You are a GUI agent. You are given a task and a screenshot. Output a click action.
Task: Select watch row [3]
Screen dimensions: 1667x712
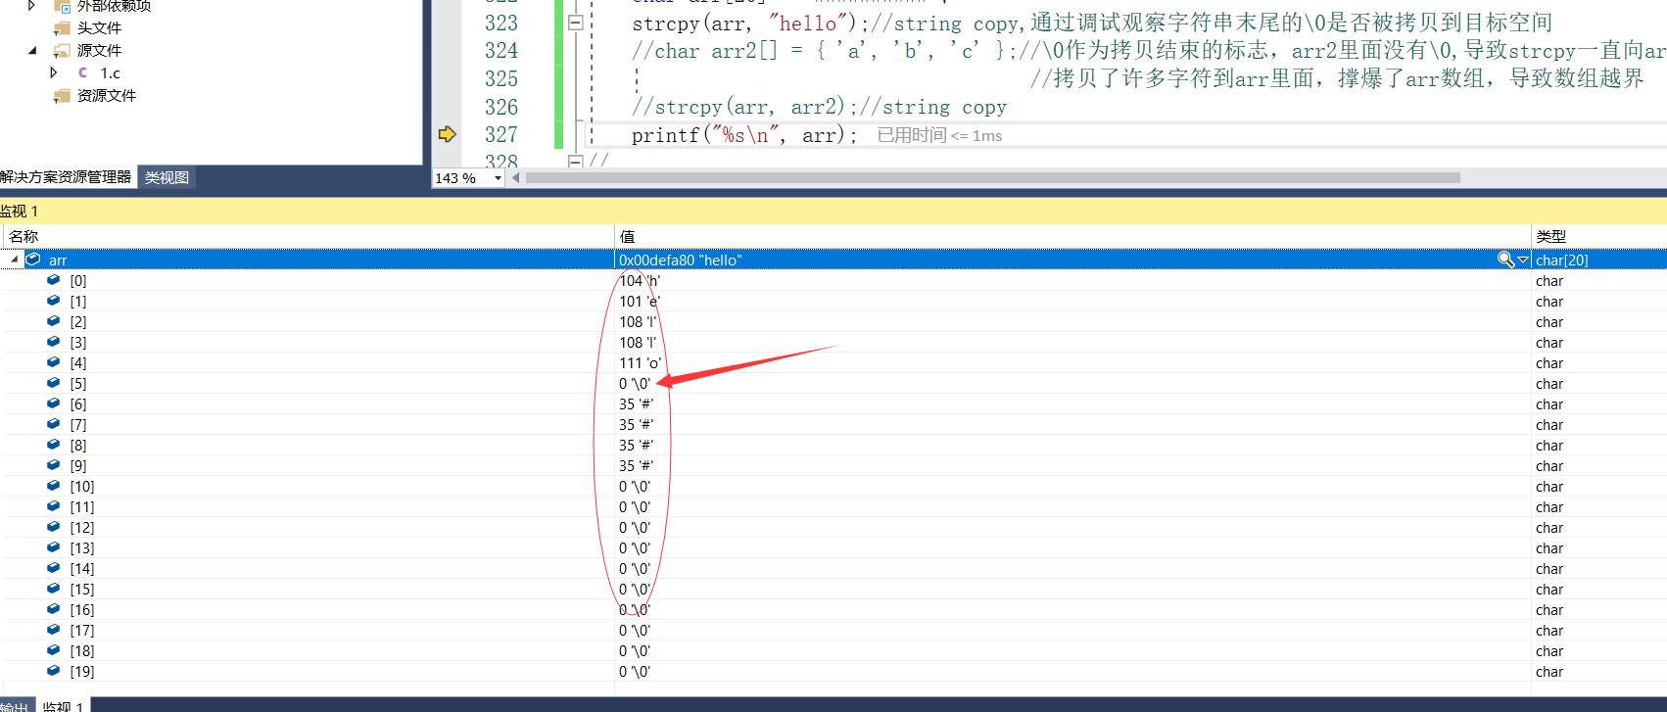point(833,342)
